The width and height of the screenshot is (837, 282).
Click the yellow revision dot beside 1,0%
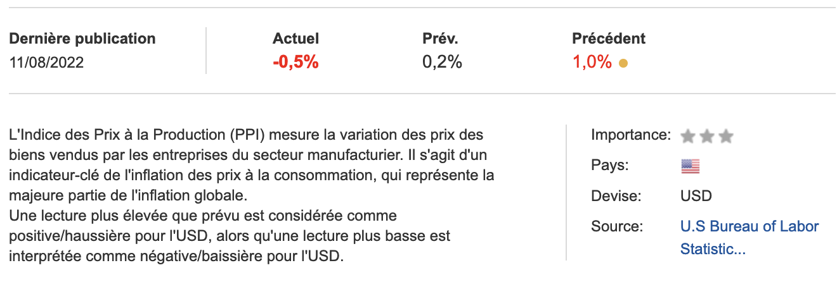coord(623,63)
